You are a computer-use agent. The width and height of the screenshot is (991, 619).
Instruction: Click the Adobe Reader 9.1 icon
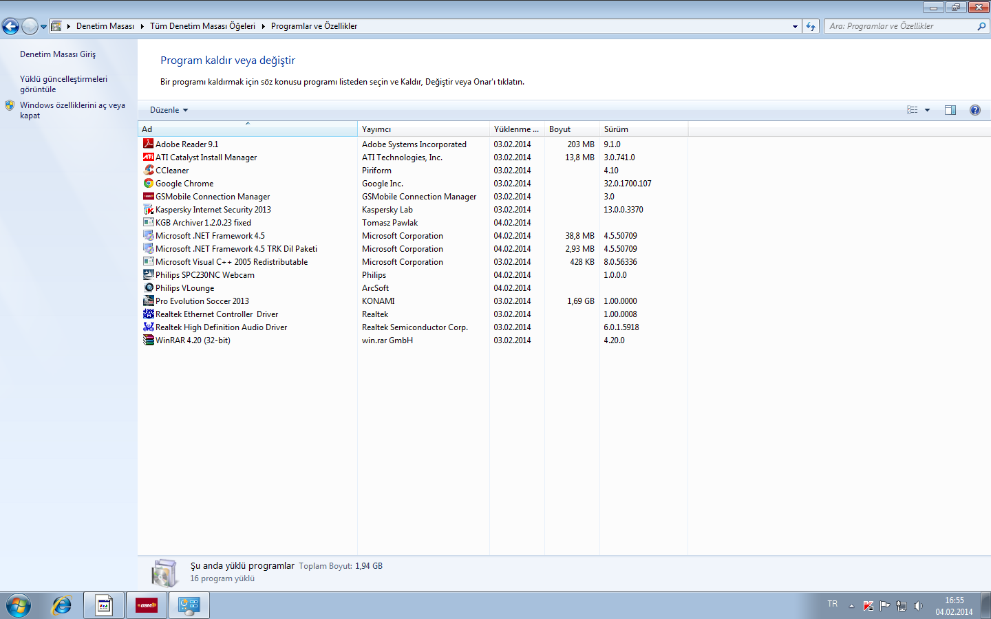click(x=148, y=144)
